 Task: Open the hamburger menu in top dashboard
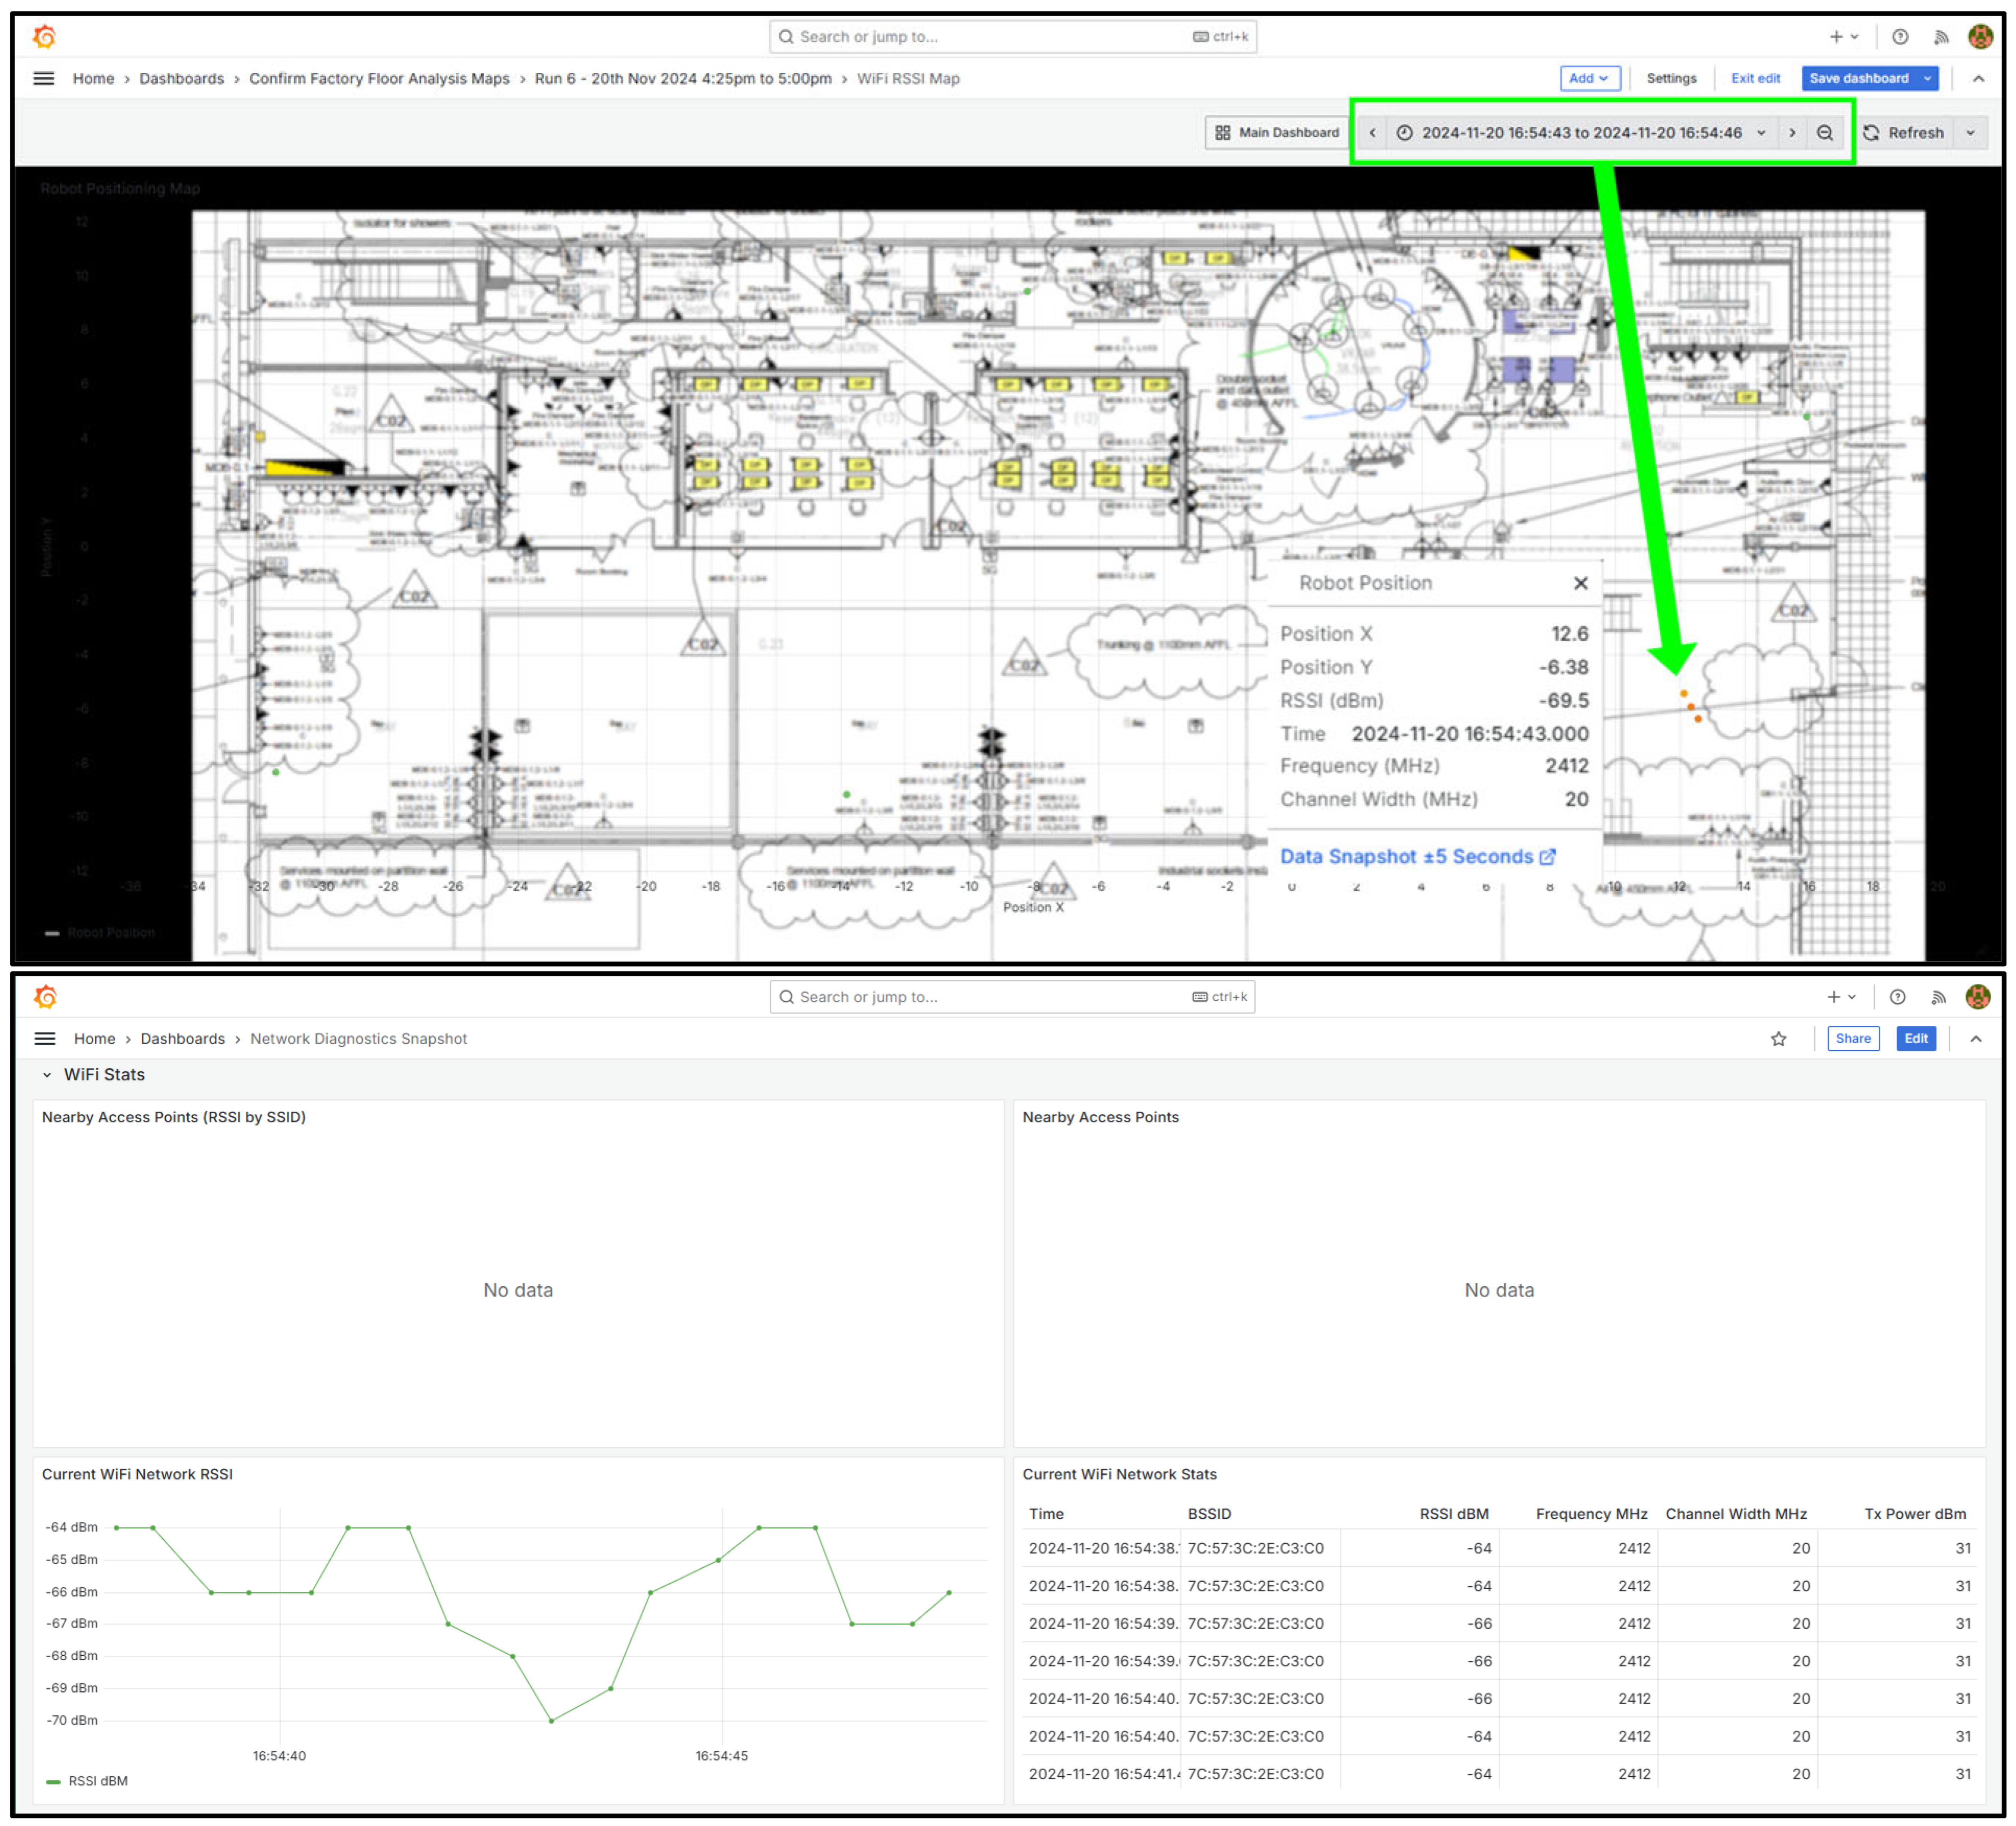coord(44,78)
